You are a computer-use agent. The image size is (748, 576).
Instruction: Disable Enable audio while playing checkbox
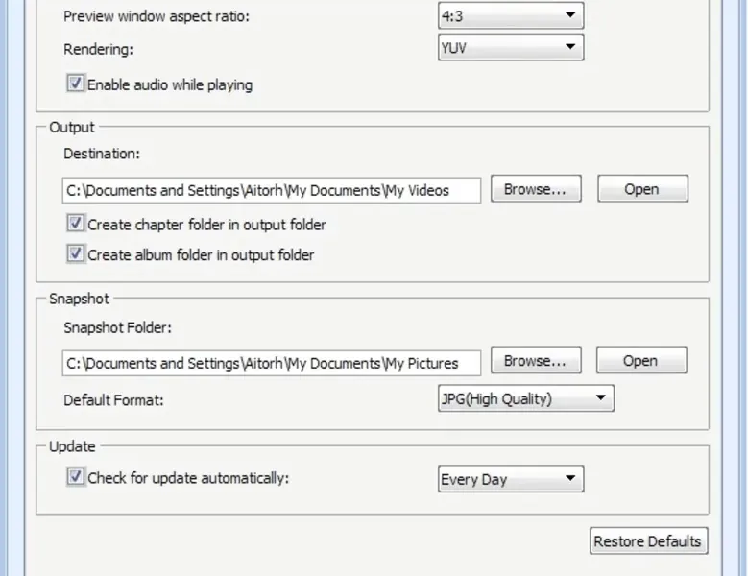point(76,84)
